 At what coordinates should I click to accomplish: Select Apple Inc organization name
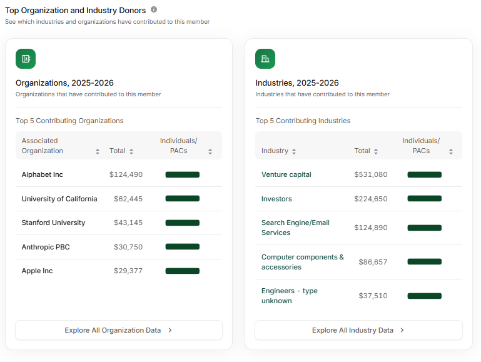(x=37, y=271)
